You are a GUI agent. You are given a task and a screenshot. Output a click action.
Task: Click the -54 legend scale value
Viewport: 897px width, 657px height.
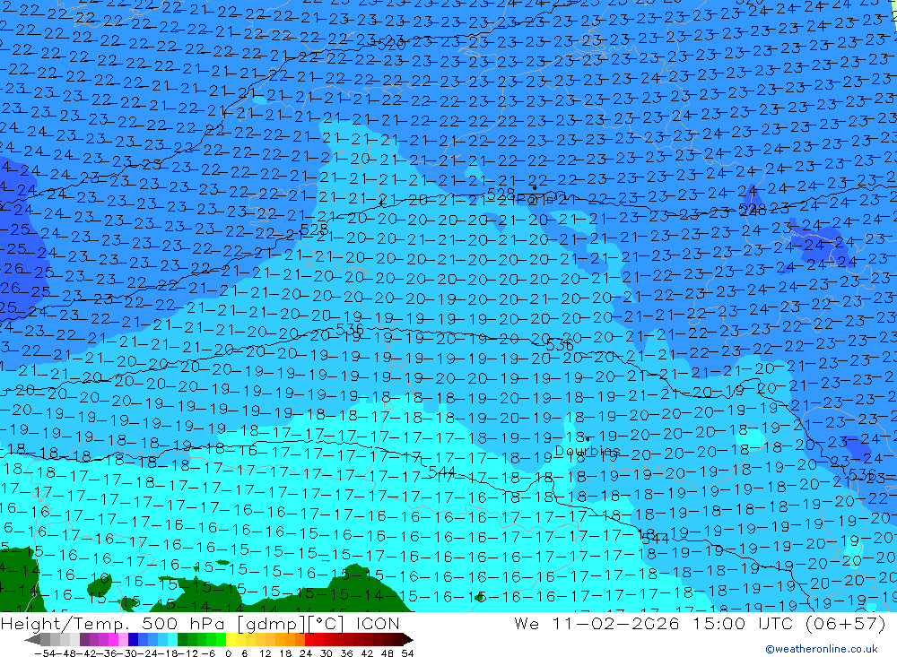(x=45, y=653)
